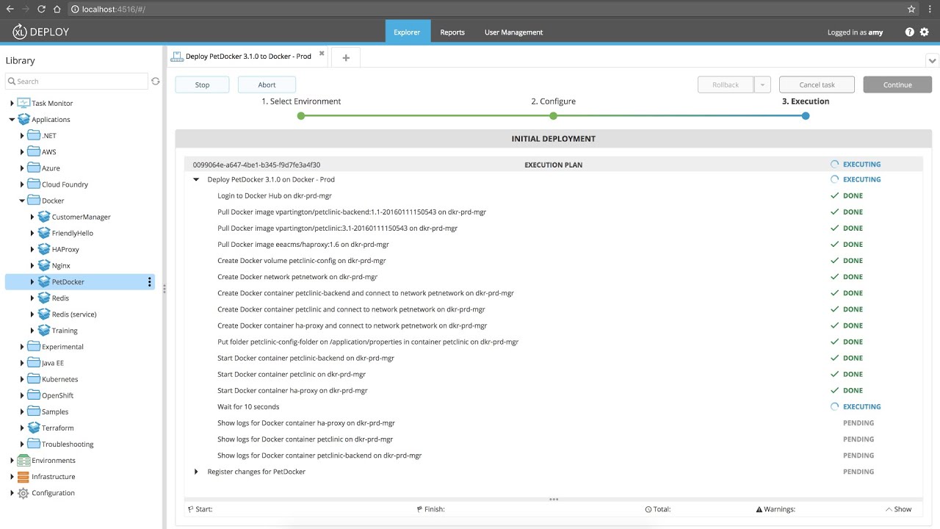Expand the AWS folder node
The height and width of the screenshot is (529, 940).
(x=22, y=152)
